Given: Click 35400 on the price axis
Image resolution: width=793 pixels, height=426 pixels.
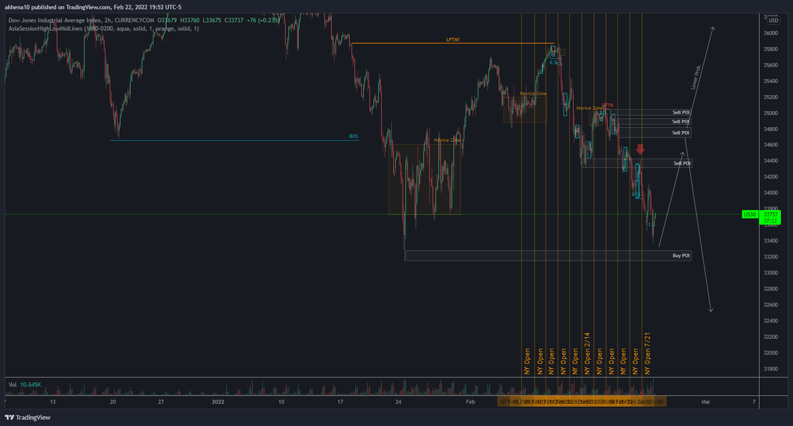Looking at the screenshot, I should coord(771,81).
